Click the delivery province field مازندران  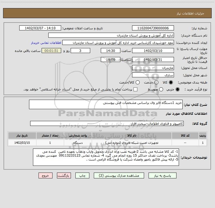click(153, 68)
